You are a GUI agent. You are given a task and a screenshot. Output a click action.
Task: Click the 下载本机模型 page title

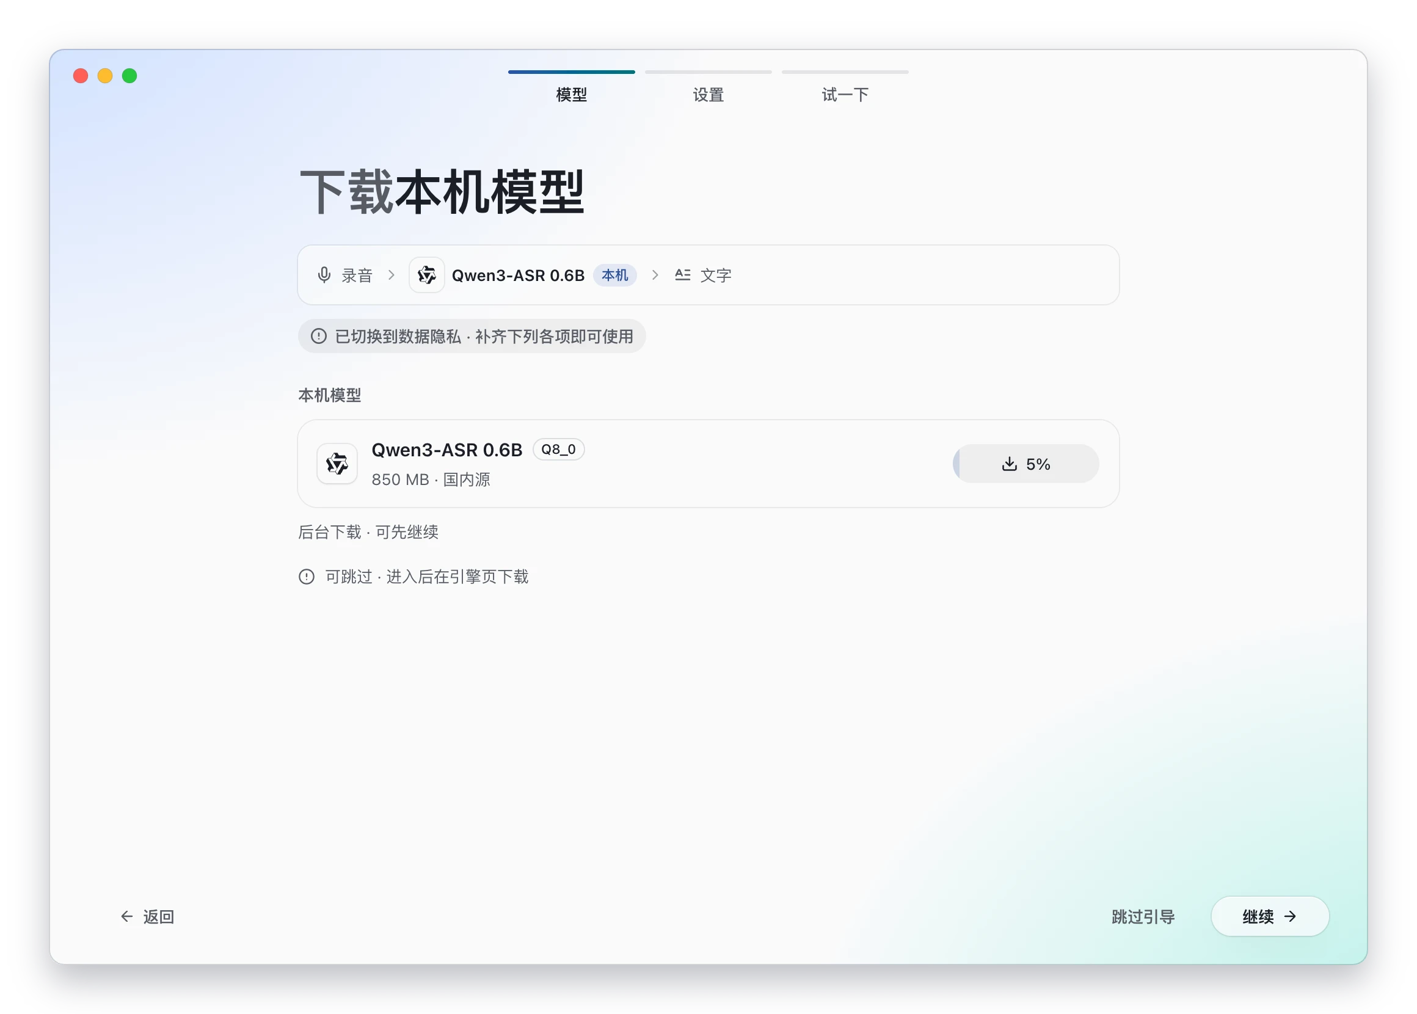(x=442, y=192)
